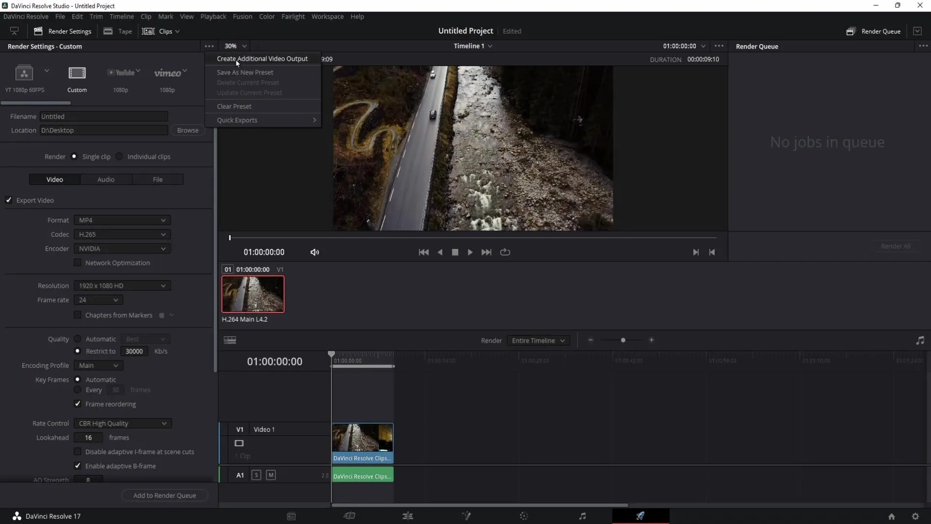Open the Color page icon
Screen dimensions: 931x524
tap(524, 516)
